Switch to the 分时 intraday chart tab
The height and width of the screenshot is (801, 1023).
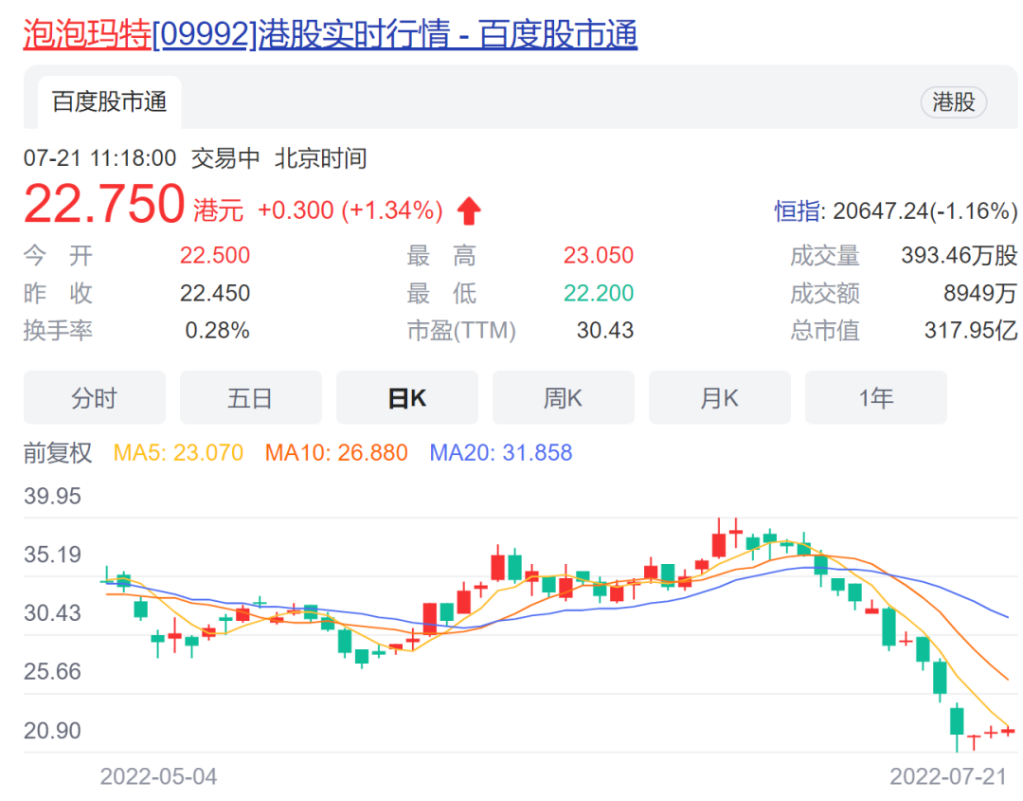click(94, 397)
